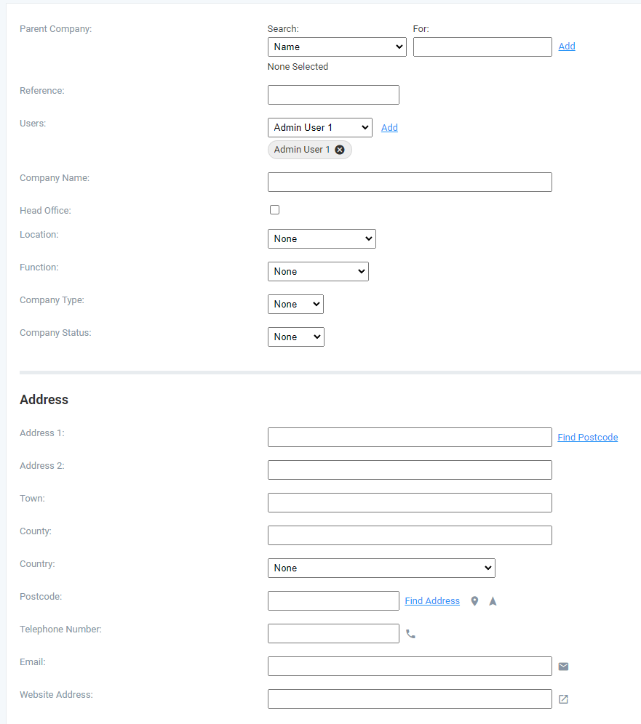Click the phone icon next to Telephone Number

[x=410, y=634]
